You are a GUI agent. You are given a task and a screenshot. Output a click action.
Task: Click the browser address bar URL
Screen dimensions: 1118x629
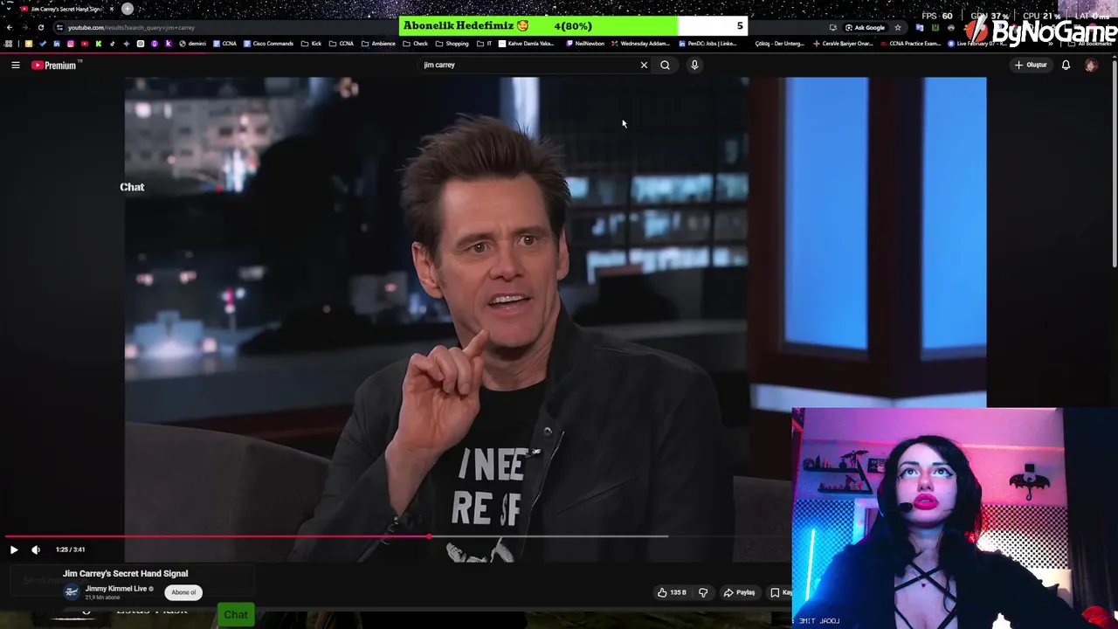pyautogui.click(x=131, y=27)
